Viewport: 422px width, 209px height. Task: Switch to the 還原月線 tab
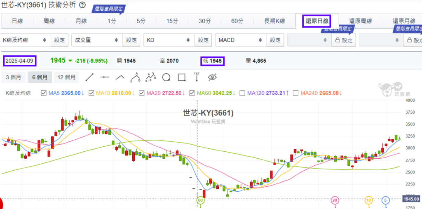point(404,21)
